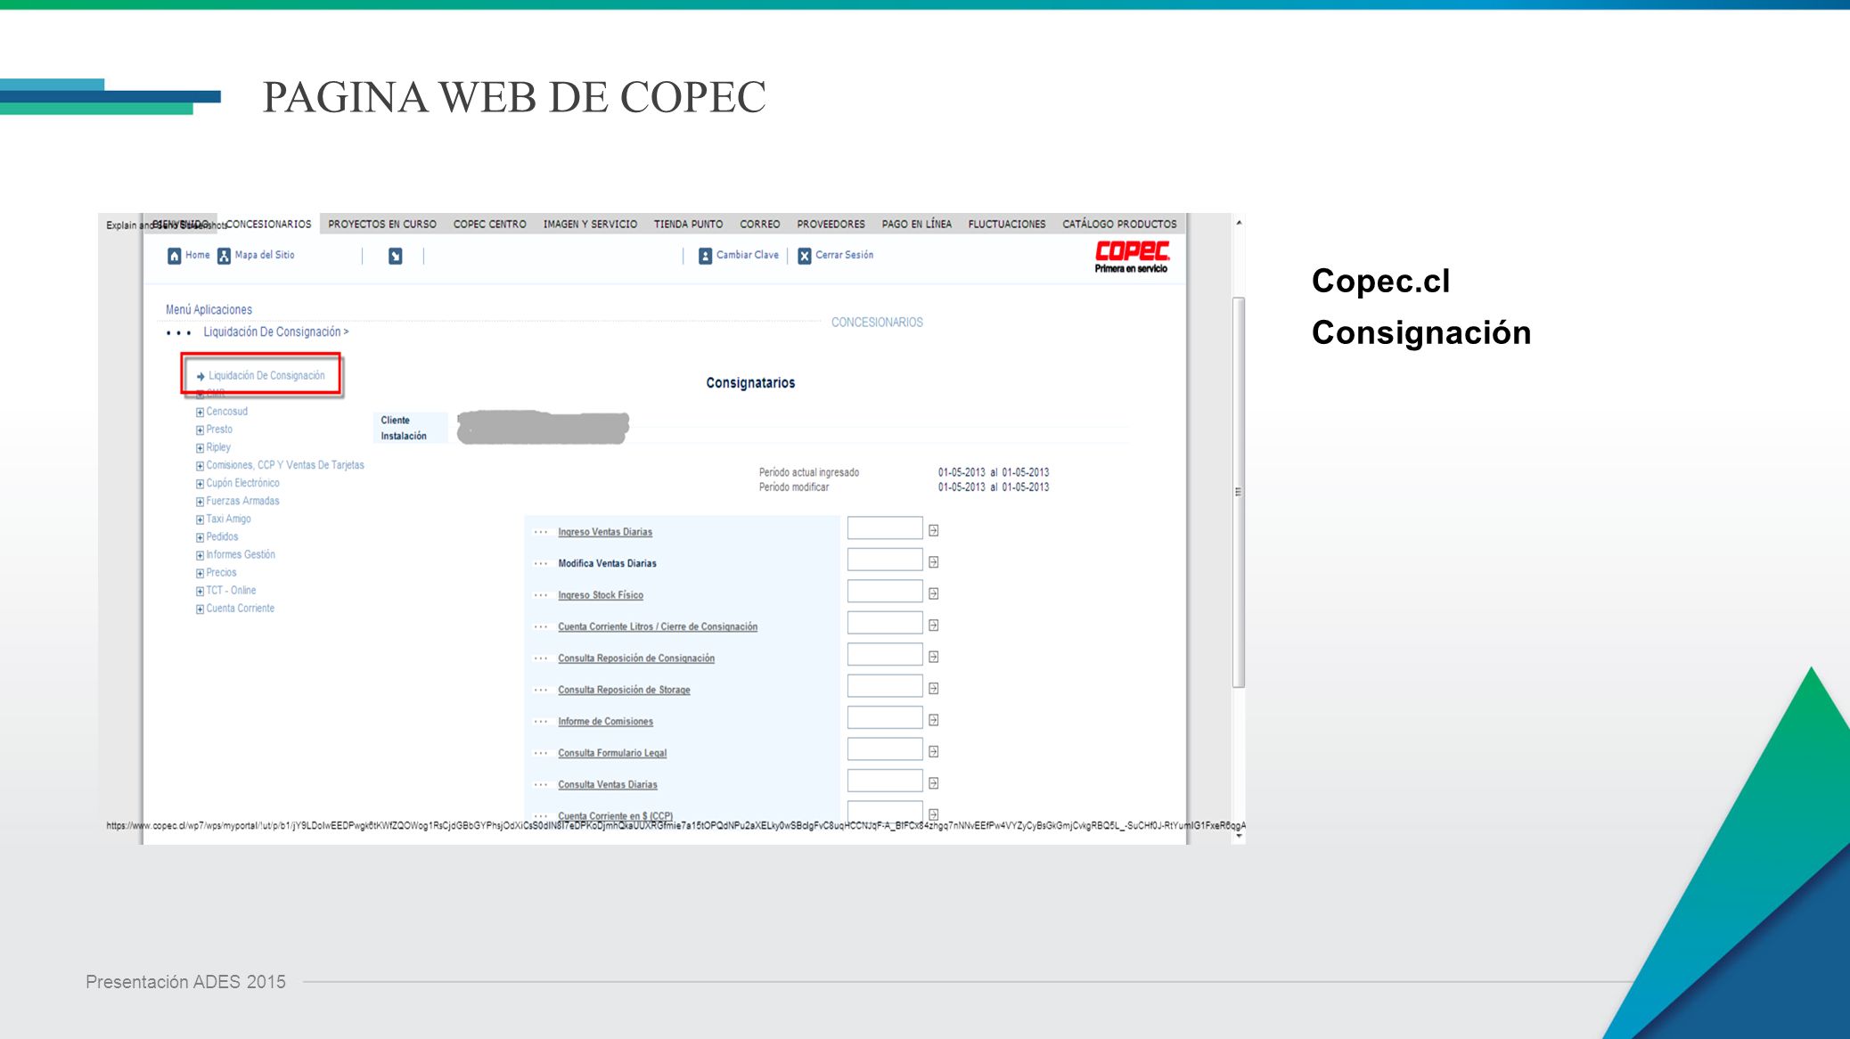Open Ingreso Stock Físico link
Image resolution: width=1850 pixels, height=1039 pixels.
point(601,595)
